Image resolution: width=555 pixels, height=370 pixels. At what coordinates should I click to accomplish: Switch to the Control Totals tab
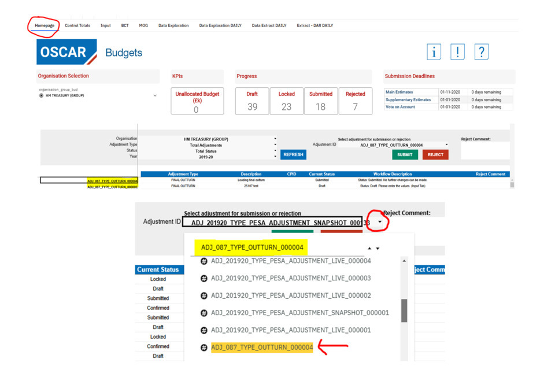click(77, 25)
